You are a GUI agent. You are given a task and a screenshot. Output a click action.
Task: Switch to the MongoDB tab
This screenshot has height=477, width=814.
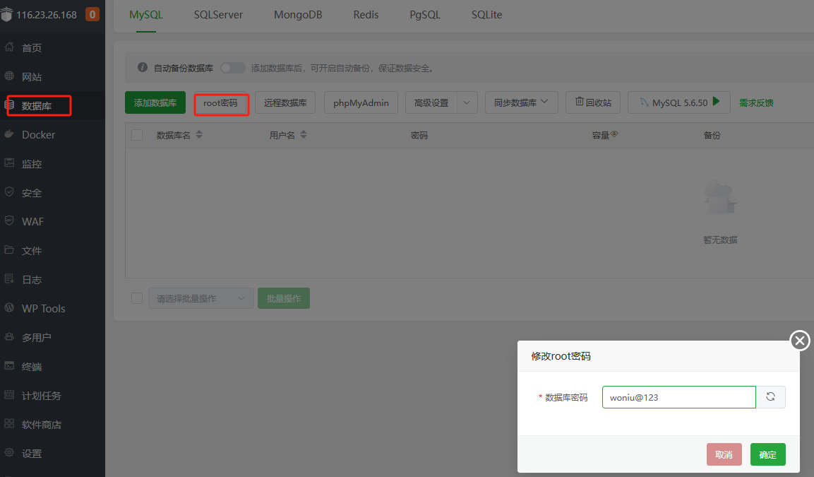click(298, 14)
